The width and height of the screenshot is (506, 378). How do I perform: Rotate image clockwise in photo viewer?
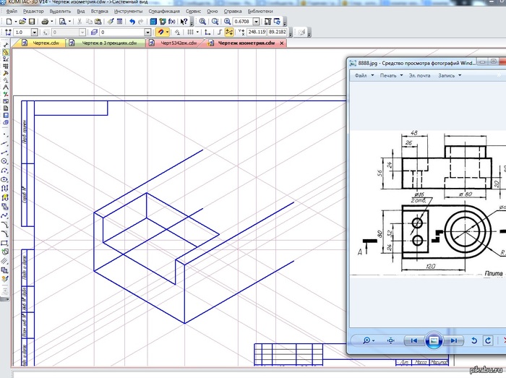point(489,340)
